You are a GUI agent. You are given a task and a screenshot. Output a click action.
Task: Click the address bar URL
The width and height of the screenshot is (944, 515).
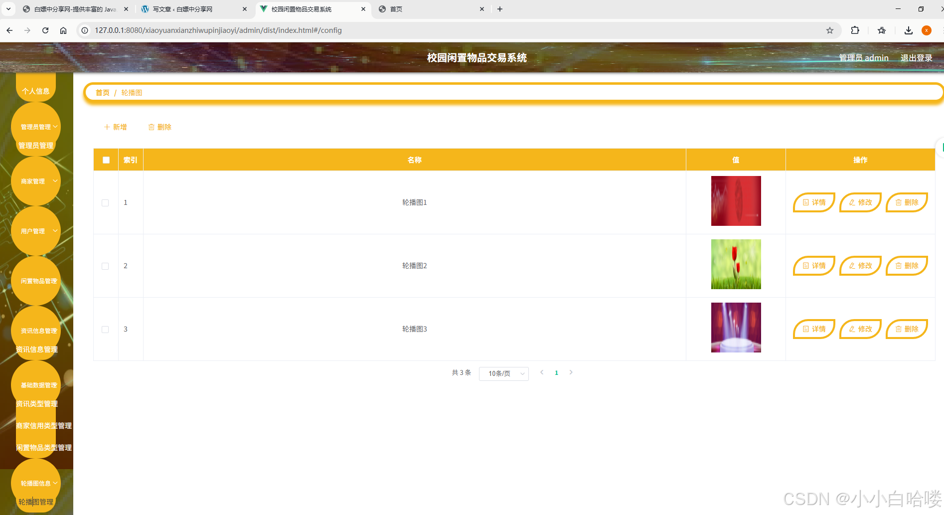click(218, 30)
